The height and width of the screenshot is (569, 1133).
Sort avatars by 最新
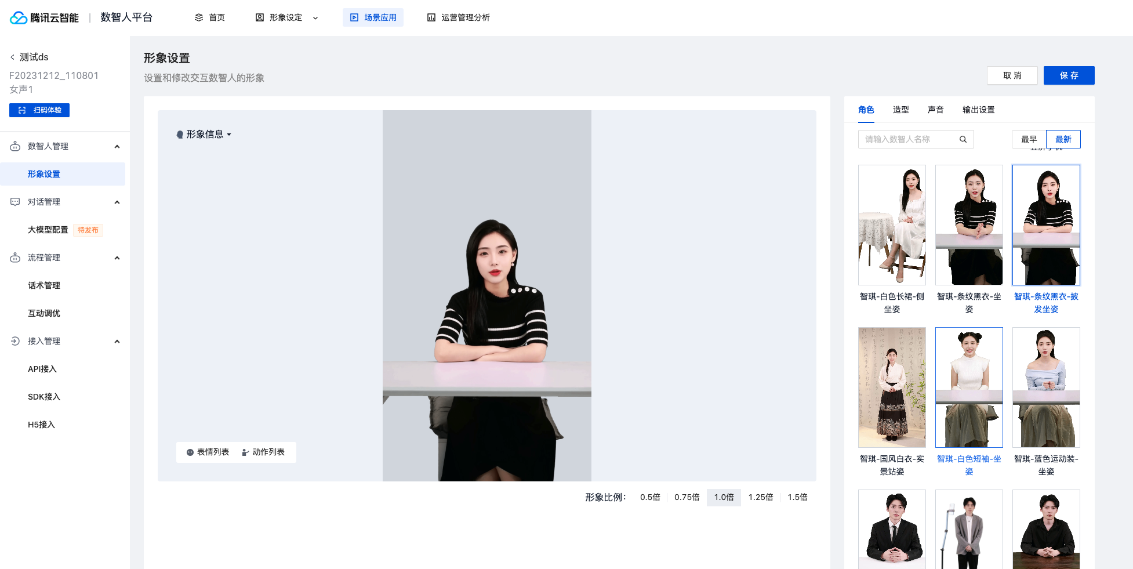(1063, 139)
